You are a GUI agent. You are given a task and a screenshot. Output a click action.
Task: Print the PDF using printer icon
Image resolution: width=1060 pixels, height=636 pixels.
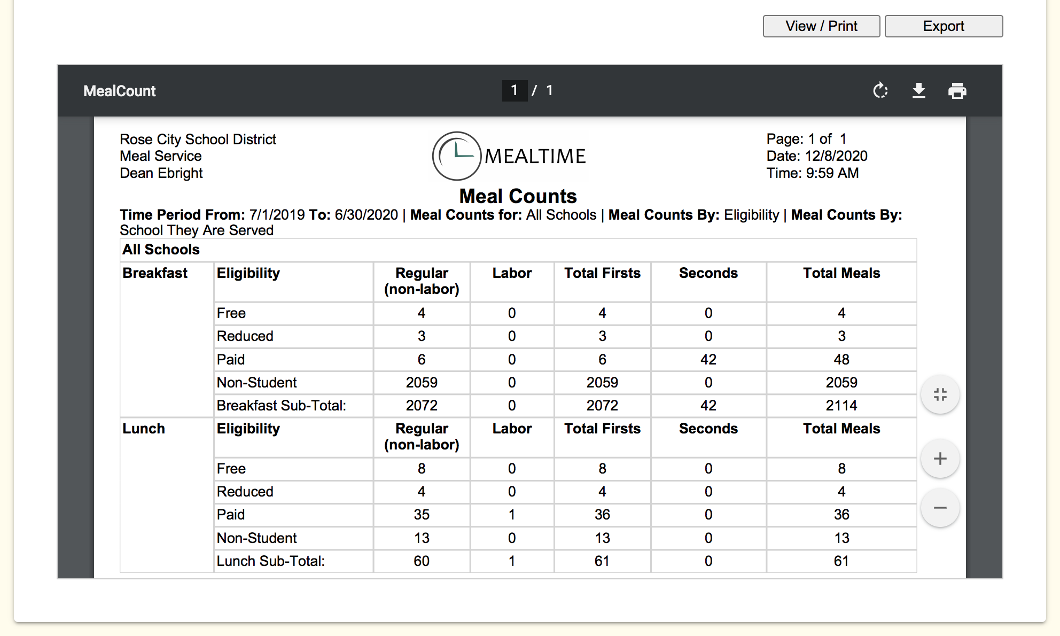[957, 91]
